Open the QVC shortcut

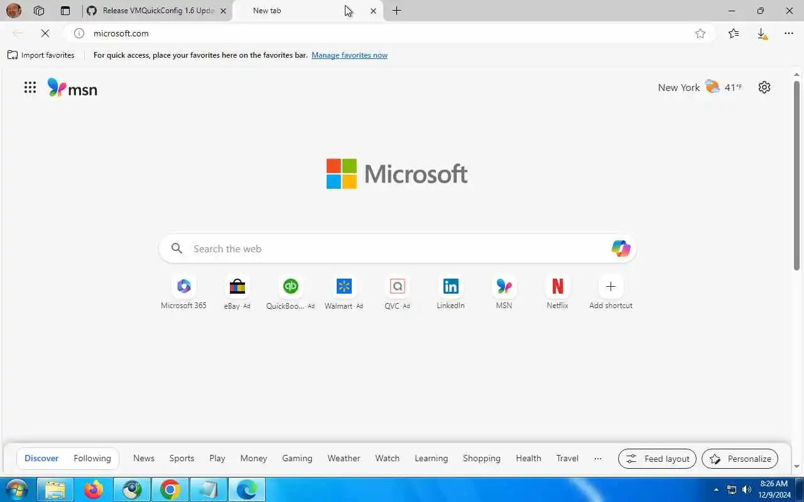click(x=397, y=292)
